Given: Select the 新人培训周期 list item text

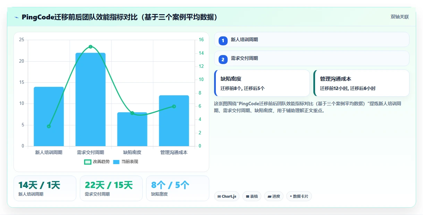Looking at the screenshot, I should click(x=244, y=39).
